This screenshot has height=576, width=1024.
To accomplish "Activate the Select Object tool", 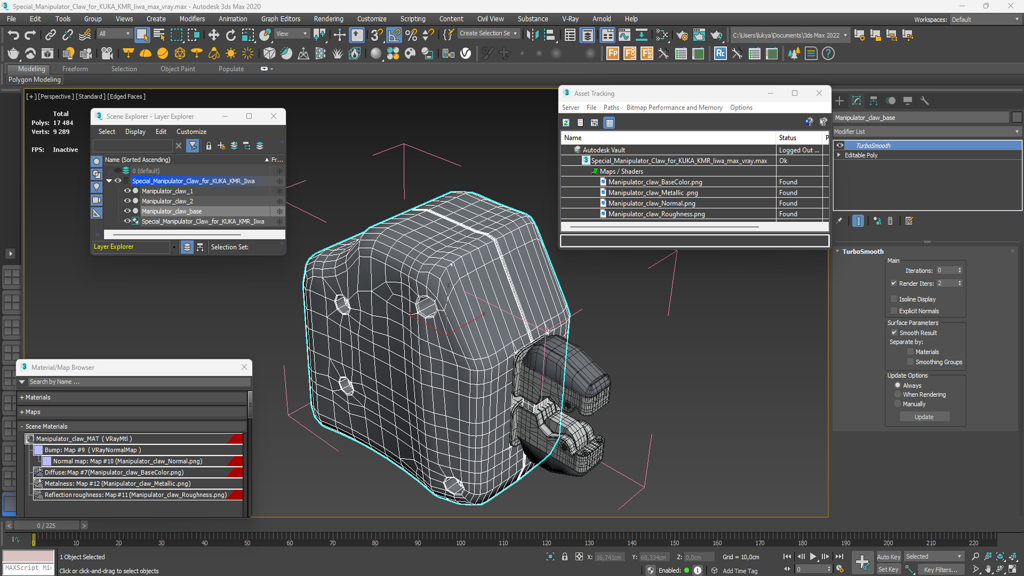I will [142, 35].
